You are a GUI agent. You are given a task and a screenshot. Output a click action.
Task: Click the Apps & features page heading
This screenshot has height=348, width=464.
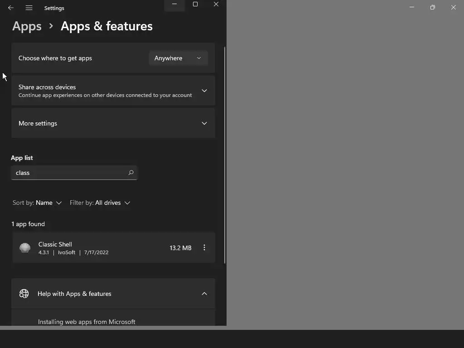106,26
